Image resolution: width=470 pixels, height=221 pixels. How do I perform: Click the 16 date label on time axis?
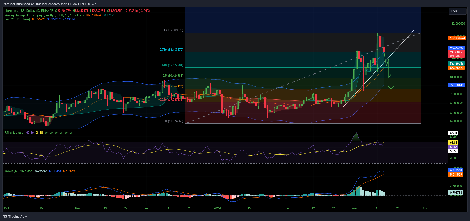coord(41,208)
